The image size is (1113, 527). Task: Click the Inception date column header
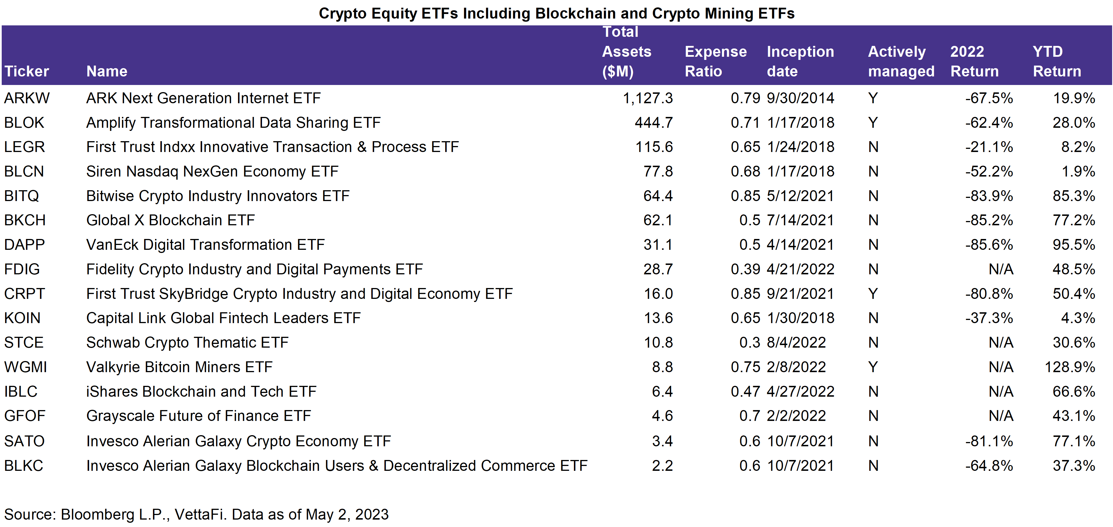(x=800, y=61)
